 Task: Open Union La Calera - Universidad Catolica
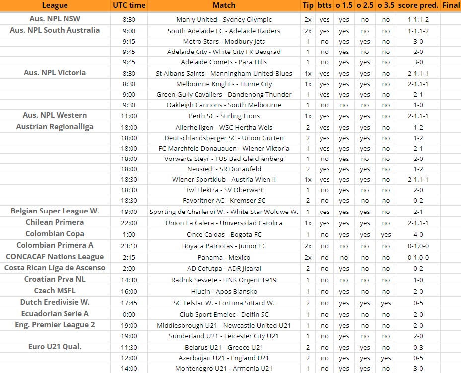(224, 223)
